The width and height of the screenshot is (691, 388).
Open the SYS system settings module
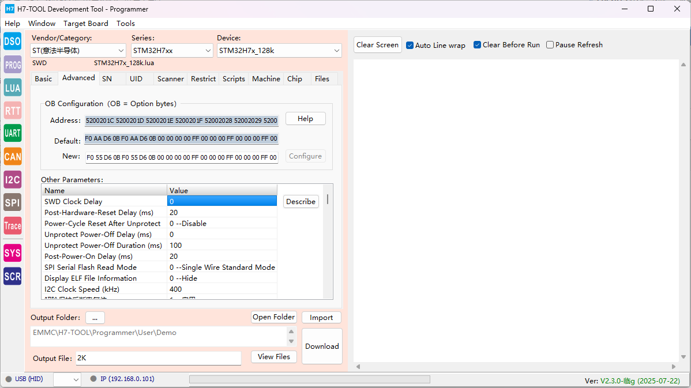coord(12,253)
